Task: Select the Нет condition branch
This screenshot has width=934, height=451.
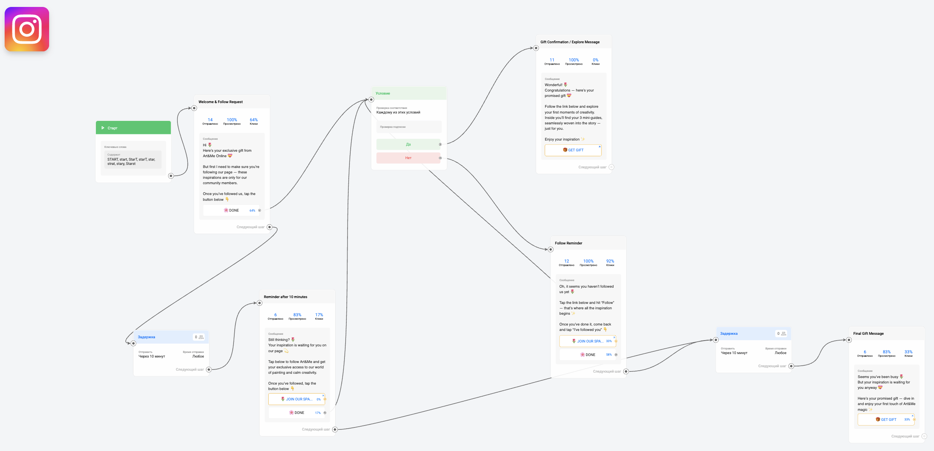Action: point(408,158)
